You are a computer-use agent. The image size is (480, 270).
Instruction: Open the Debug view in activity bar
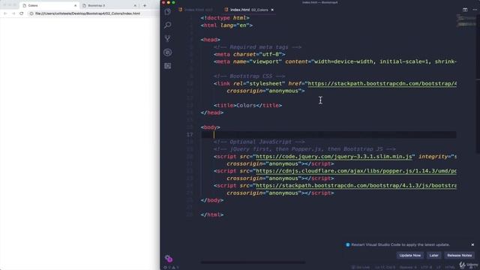(x=167, y=52)
